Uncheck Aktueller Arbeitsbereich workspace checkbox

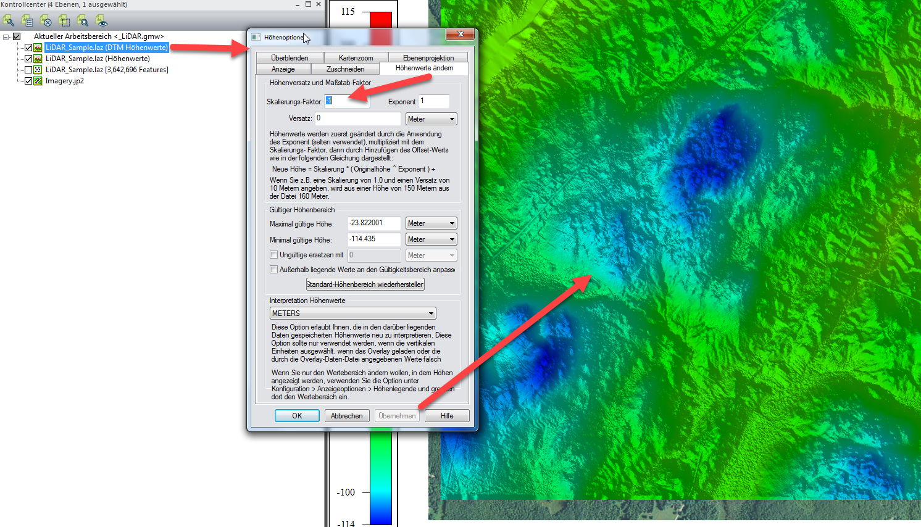(17, 36)
